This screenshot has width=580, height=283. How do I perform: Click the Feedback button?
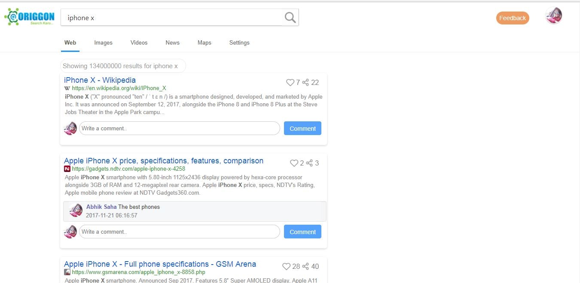click(513, 18)
